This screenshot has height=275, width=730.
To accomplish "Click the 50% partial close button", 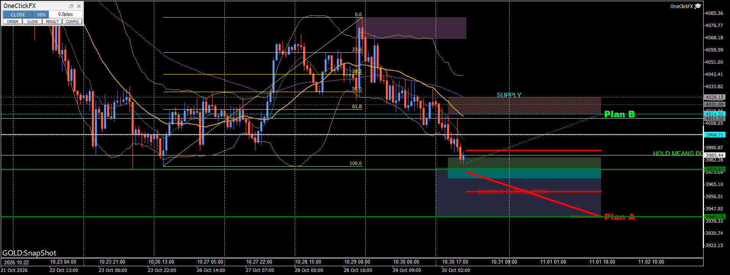I will pos(41,15).
